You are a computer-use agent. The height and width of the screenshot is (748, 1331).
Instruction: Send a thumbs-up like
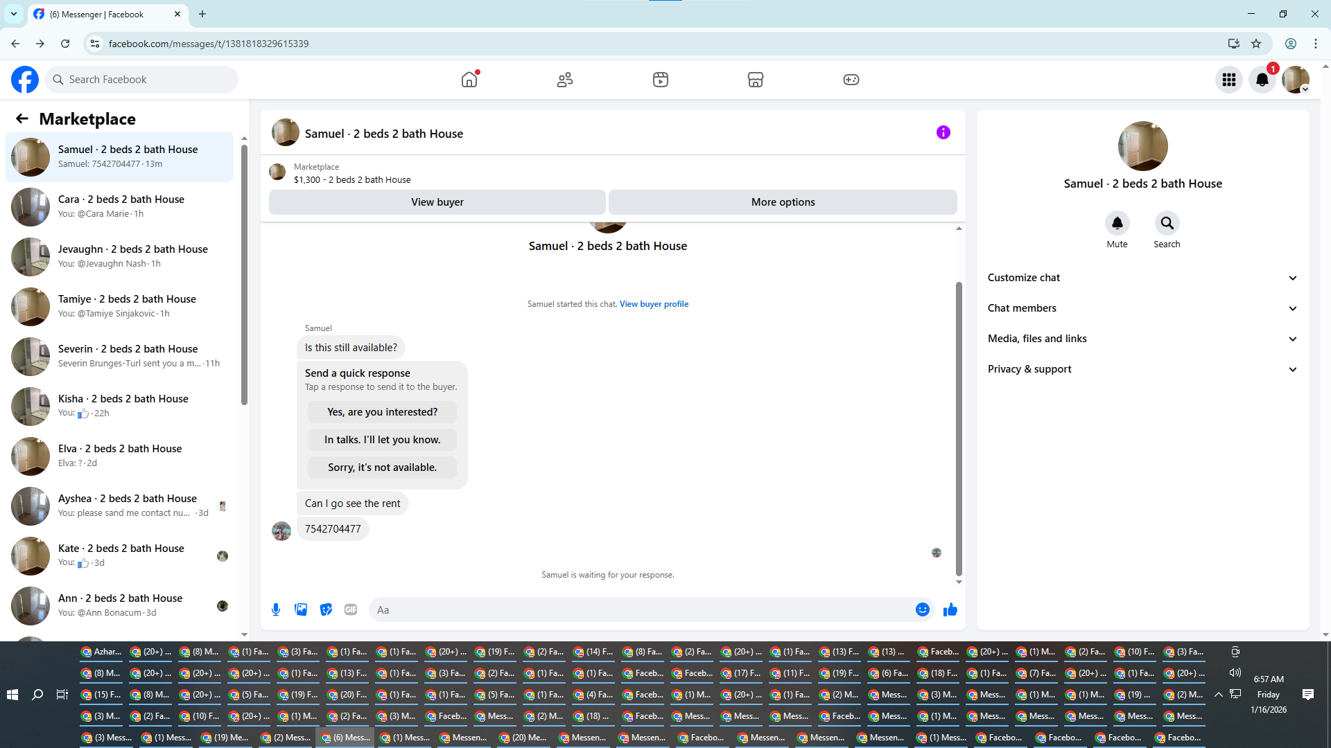950,609
